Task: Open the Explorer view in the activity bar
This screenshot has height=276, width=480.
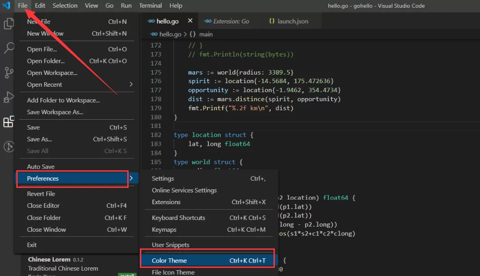Action: (9, 23)
